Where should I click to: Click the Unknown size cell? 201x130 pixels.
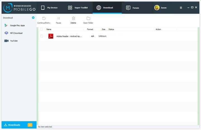102,36
